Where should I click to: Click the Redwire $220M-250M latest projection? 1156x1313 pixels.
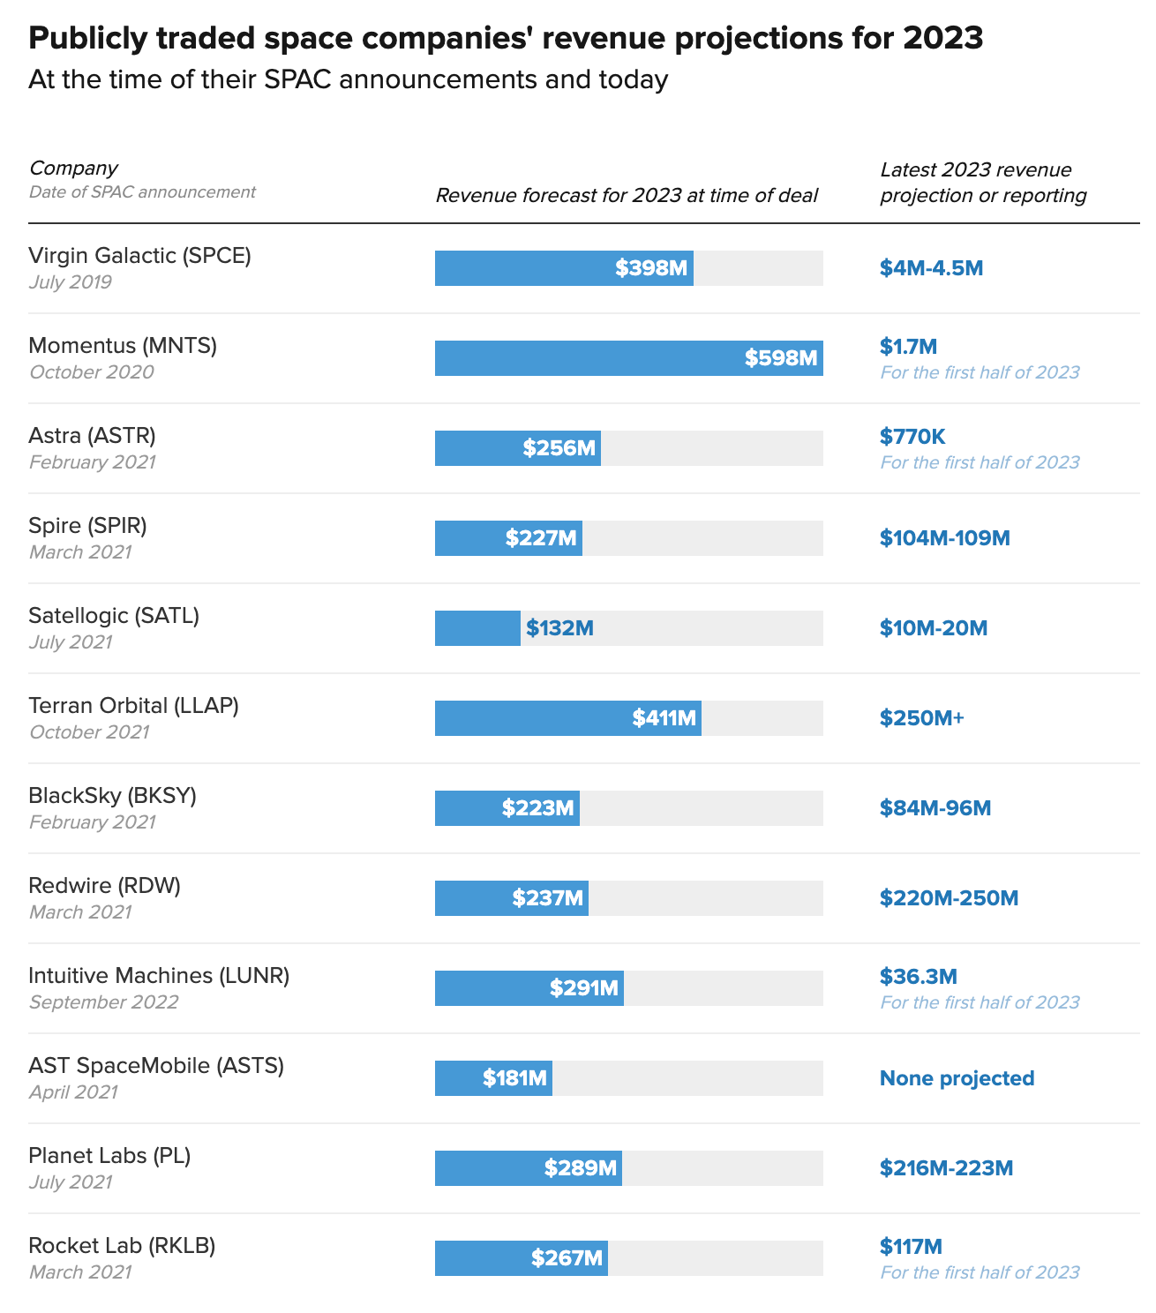(x=949, y=898)
